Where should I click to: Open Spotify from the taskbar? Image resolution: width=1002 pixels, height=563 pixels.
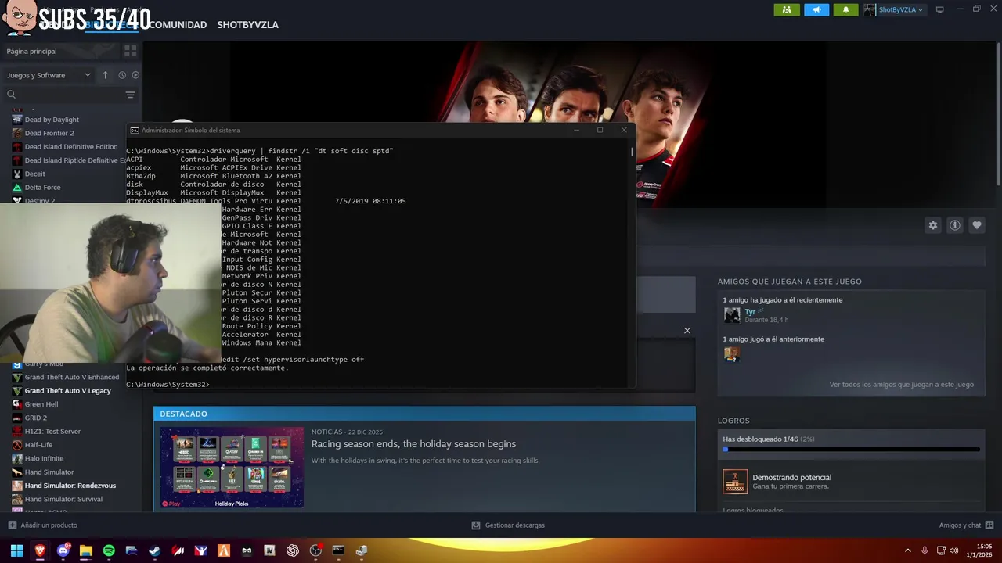pyautogui.click(x=109, y=550)
